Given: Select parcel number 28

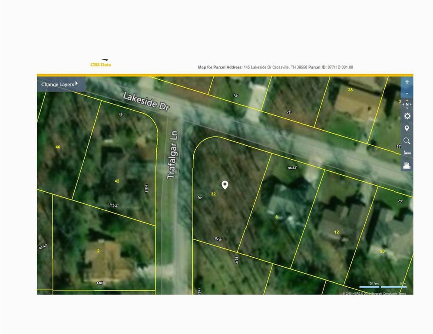Looking at the screenshot, I should tap(350, 90).
